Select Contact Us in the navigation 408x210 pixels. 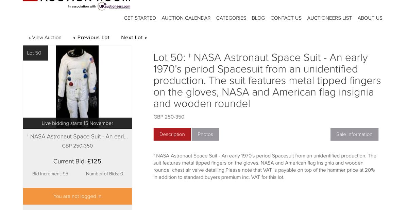click(286, 18)
